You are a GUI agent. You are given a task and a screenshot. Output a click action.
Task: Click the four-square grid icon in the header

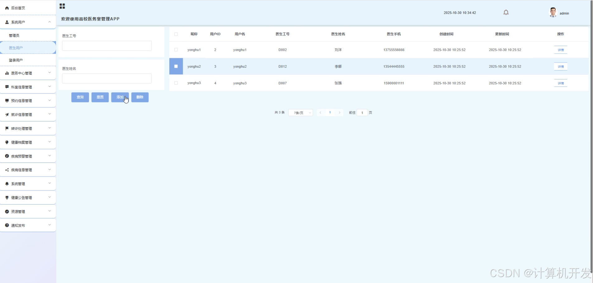pyautogui.click(x=62, y=6)
